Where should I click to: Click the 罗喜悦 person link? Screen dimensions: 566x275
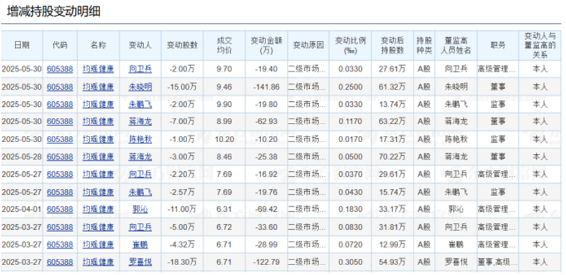[x=140, y=262]
